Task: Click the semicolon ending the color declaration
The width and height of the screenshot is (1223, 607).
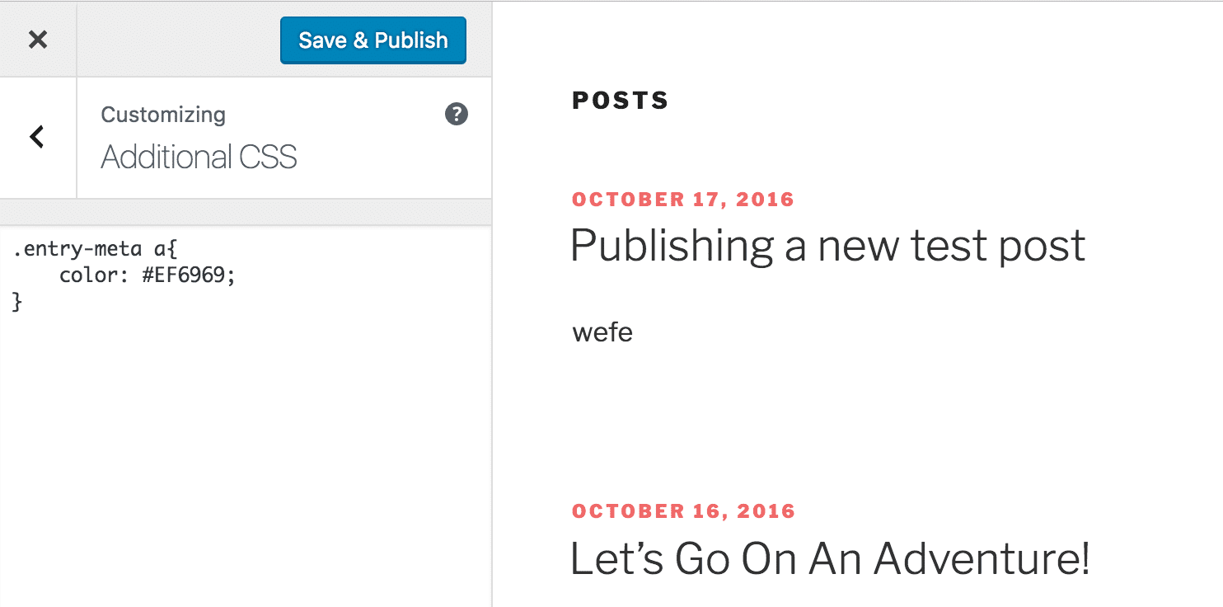Action: [232, 275]
